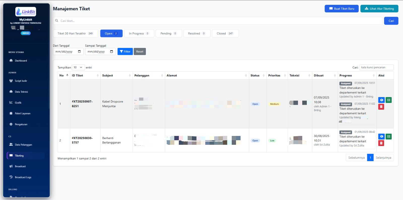This screenshot has width=403, height=200.
Task: Open Data Teknisi in the sidebar
Action: (21, 92)
